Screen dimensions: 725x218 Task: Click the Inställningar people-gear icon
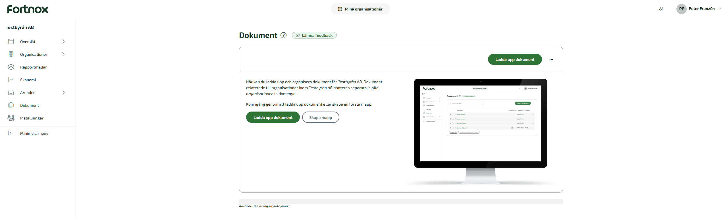(11, 118)
